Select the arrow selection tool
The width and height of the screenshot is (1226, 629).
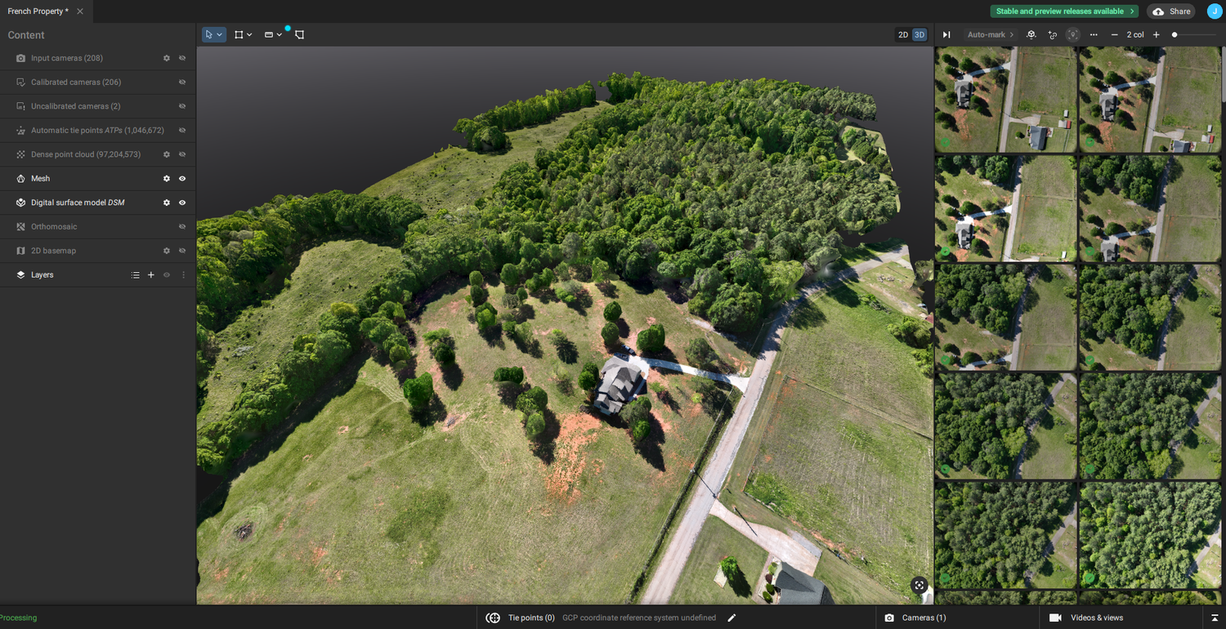pyautogui.click(x=211, y=34)
